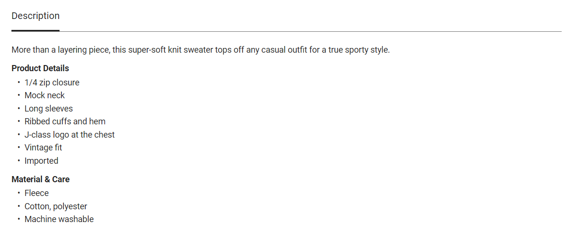Select the Product Details heading

click(40, 68)
